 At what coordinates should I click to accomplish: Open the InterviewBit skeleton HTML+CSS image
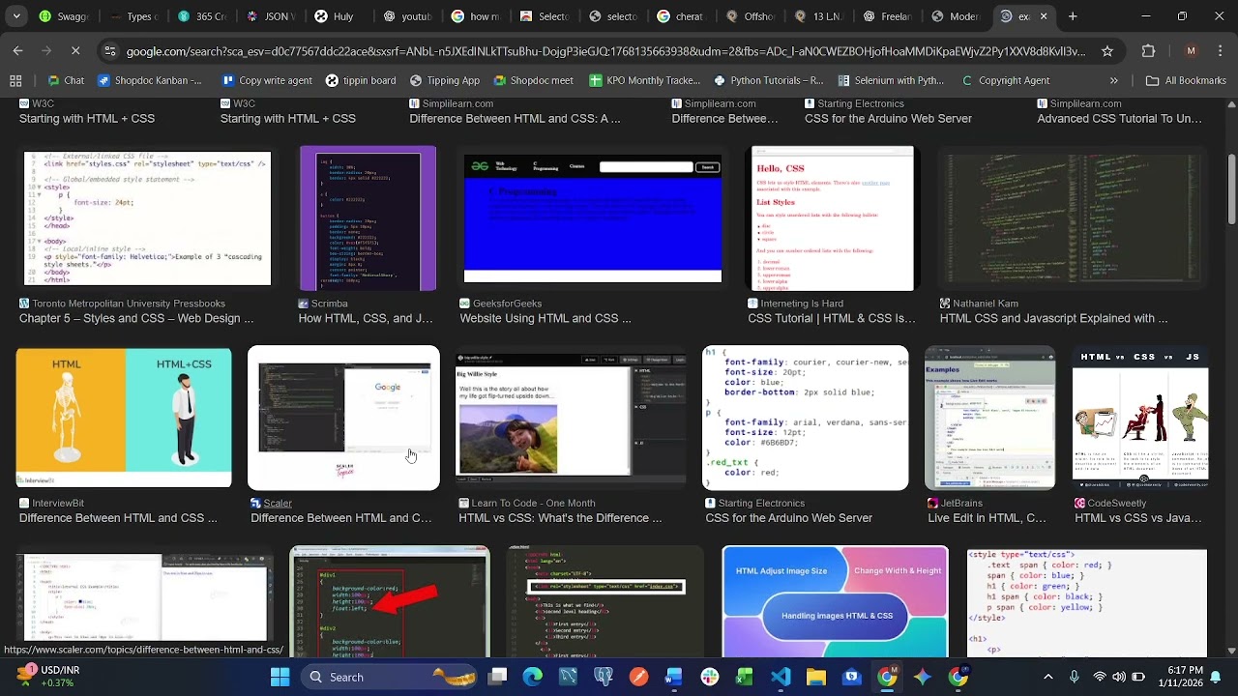tap(124, 418)
